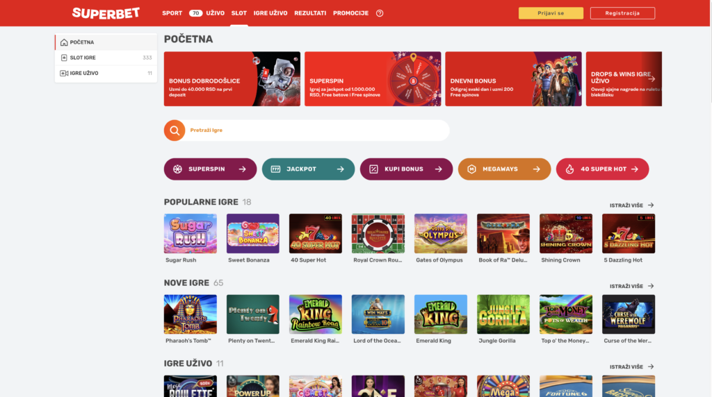Focus the Pretraži Igre search field

tap(317, 130)
